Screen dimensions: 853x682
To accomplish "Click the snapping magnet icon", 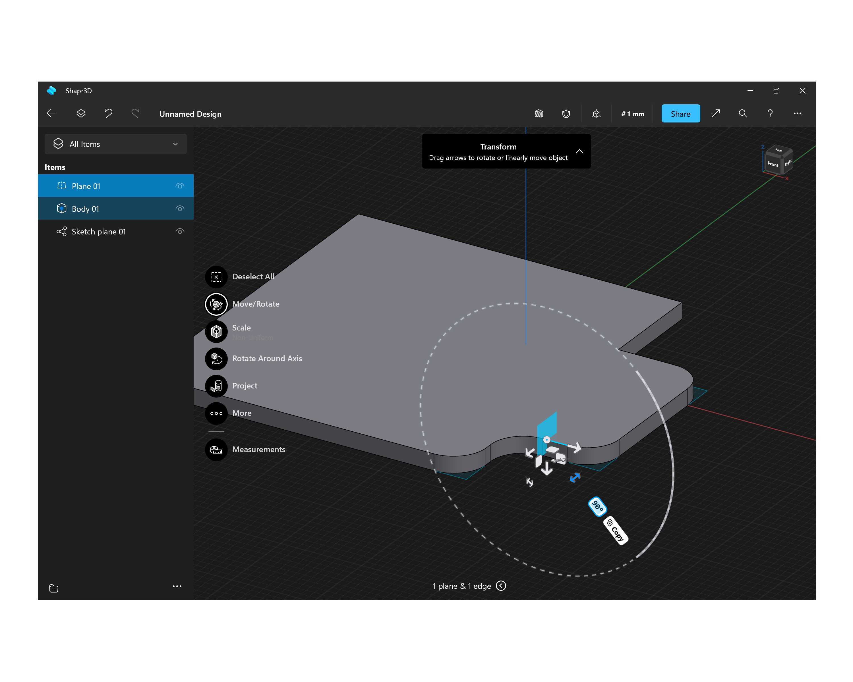I will [x=566, y=114].
